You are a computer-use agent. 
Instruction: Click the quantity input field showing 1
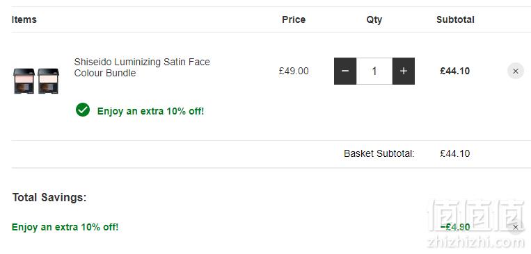click(x=374, y=71)
